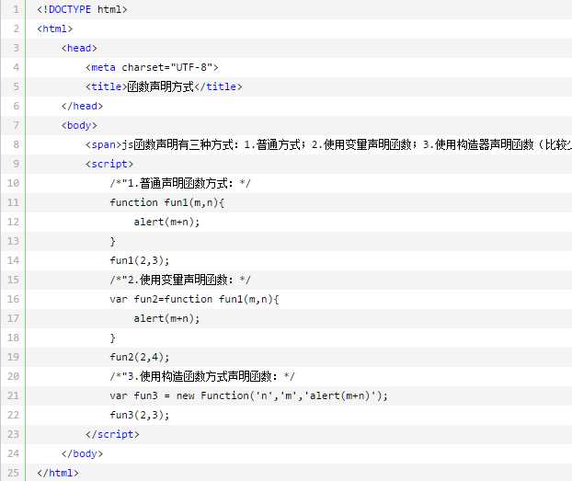Viewport: 572px width, 481px height.
Task: Click line number 21 in the gutter
Action: (13, 395)
